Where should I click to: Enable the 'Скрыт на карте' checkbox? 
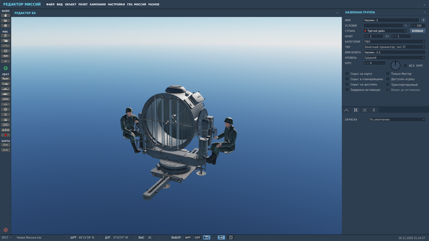pyautogui.click(x=347, y=74)
